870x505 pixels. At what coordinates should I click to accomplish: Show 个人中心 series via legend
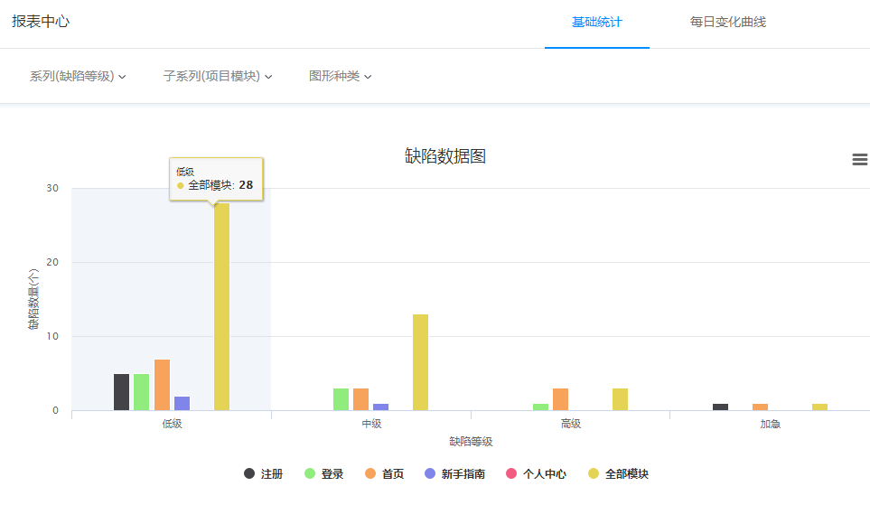coord(537,473)
